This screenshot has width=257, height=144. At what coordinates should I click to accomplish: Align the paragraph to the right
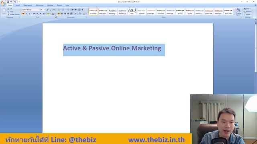[x=65, y=14]
